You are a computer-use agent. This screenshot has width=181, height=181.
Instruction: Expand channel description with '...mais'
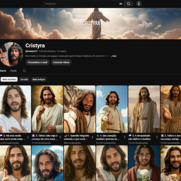pos(113,56)
